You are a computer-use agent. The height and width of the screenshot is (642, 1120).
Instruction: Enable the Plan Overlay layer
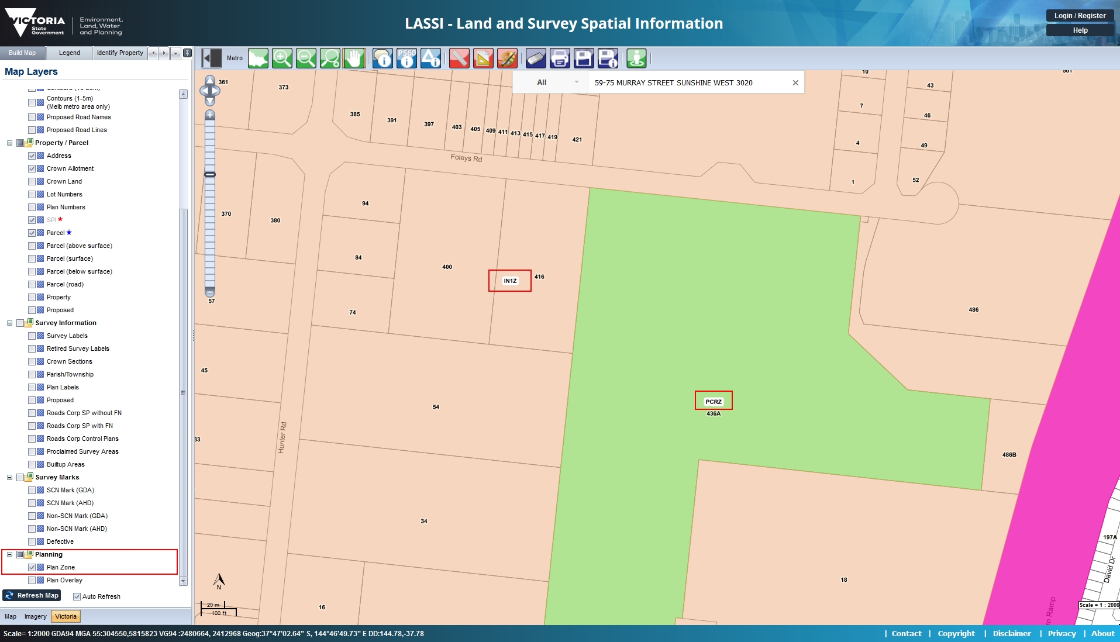[32, 580]
